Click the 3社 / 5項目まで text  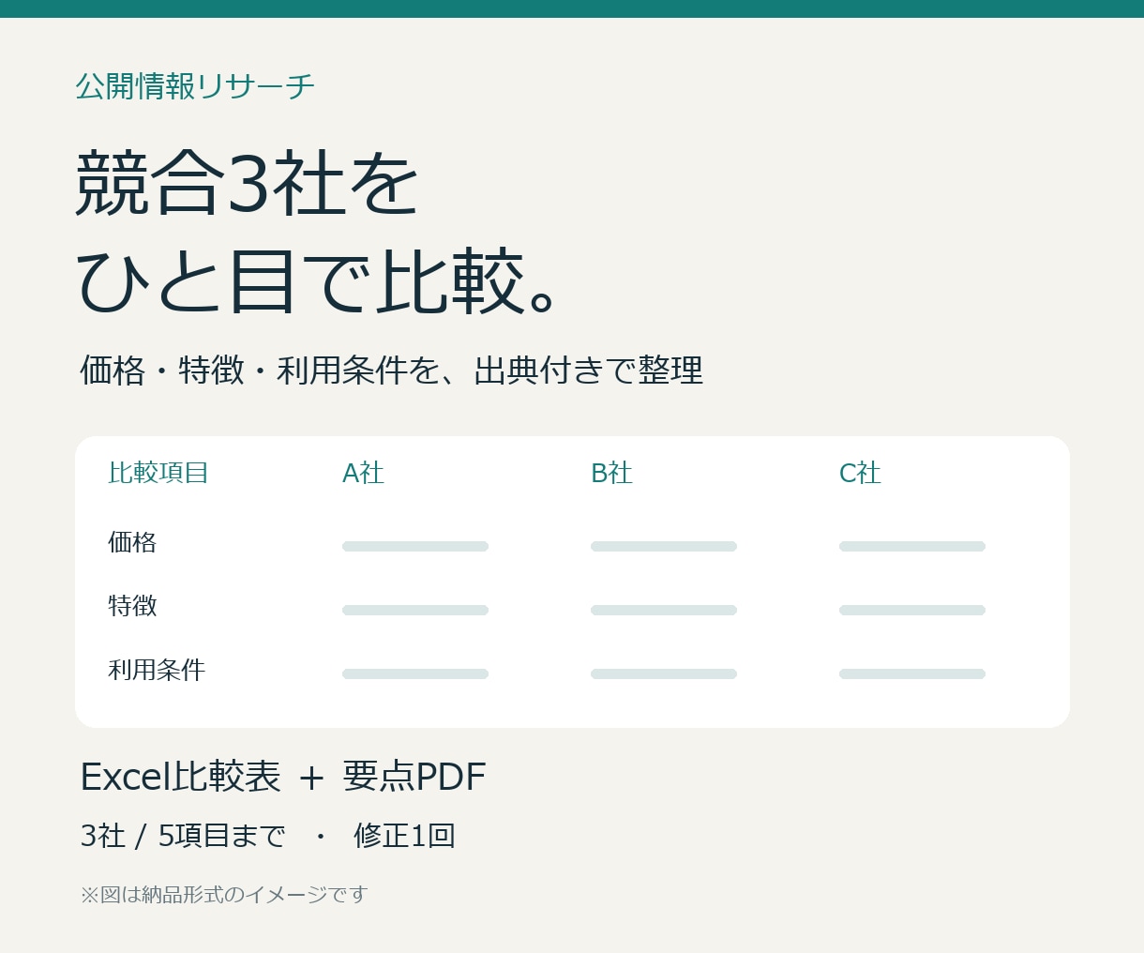(x=183, y=835)
